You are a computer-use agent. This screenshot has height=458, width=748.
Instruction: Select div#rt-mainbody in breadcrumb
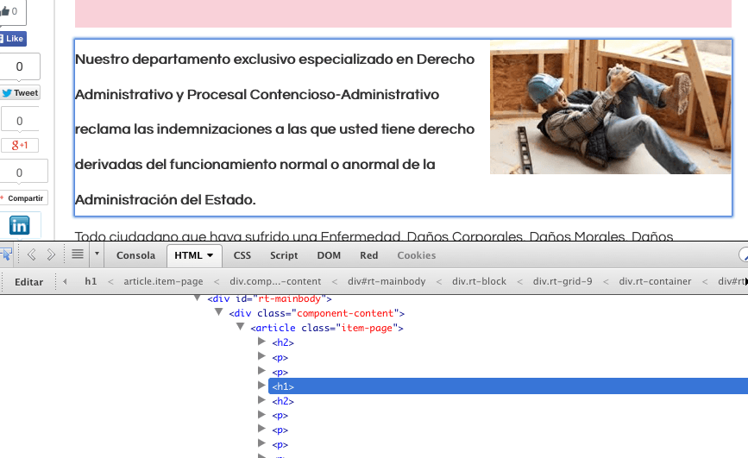pos(387,281)
